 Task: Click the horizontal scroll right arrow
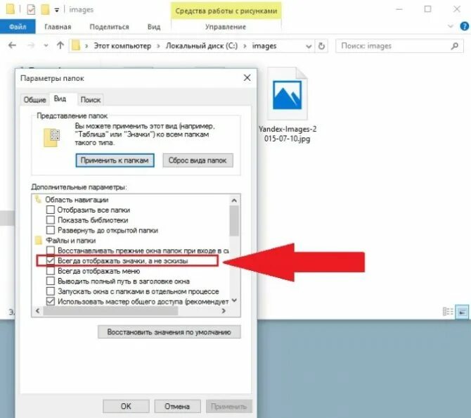click(x=224, y=311)
